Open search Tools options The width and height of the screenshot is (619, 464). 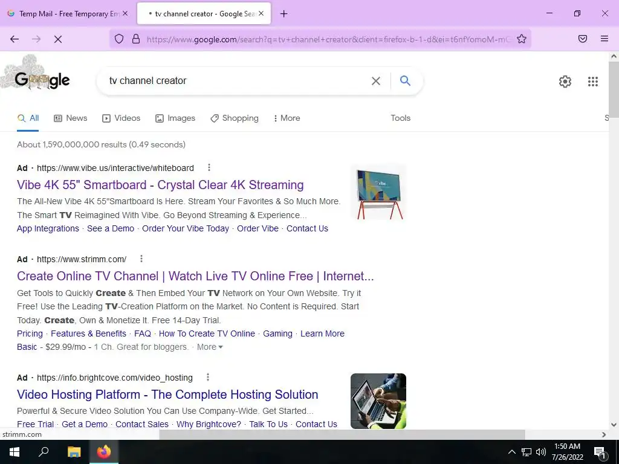[x=400, y=118]
